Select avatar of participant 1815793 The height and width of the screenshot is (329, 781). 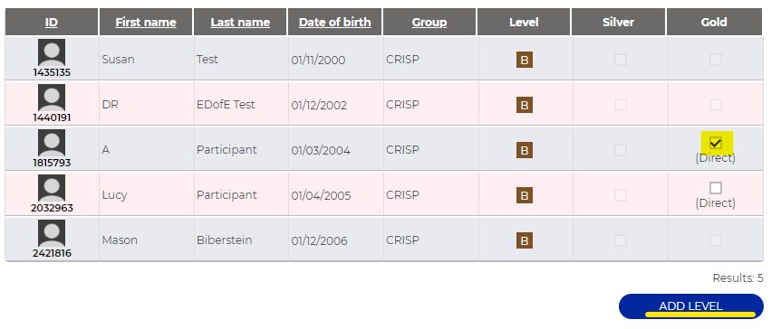click(x=52, y=143)
